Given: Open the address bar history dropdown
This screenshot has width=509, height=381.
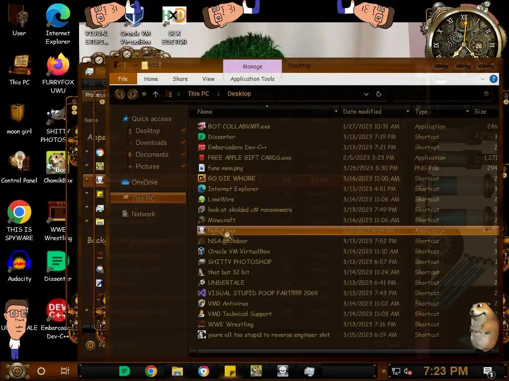Looking at the screenshot, I should 366,94.
